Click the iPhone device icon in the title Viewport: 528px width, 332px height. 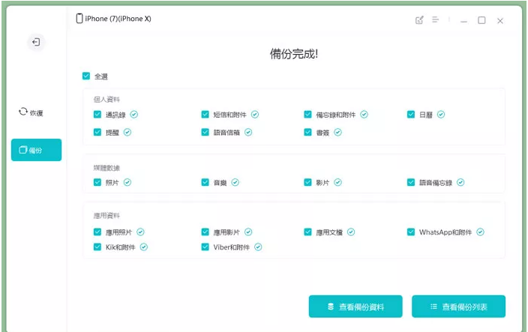pyautogui.click(x=79, y=19)
